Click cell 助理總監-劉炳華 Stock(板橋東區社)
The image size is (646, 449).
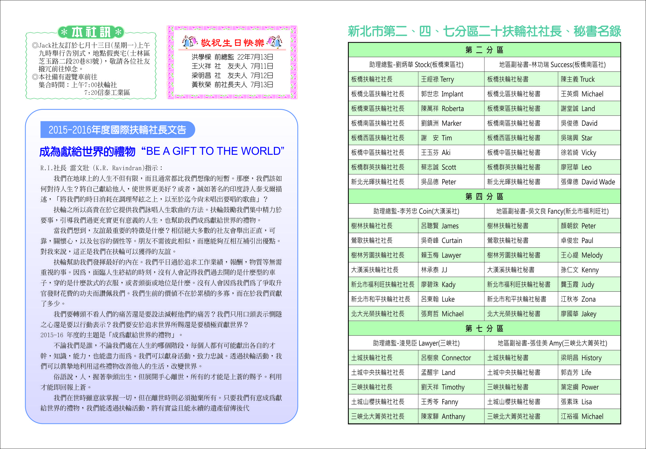pos(416,65)
